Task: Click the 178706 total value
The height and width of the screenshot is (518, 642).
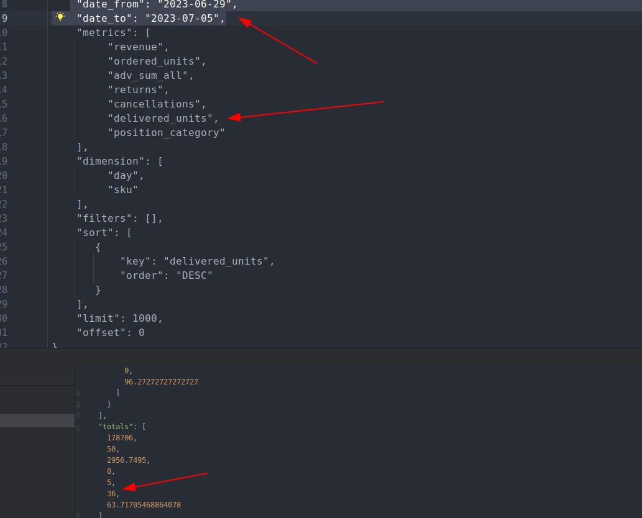Action: (120, 438)
